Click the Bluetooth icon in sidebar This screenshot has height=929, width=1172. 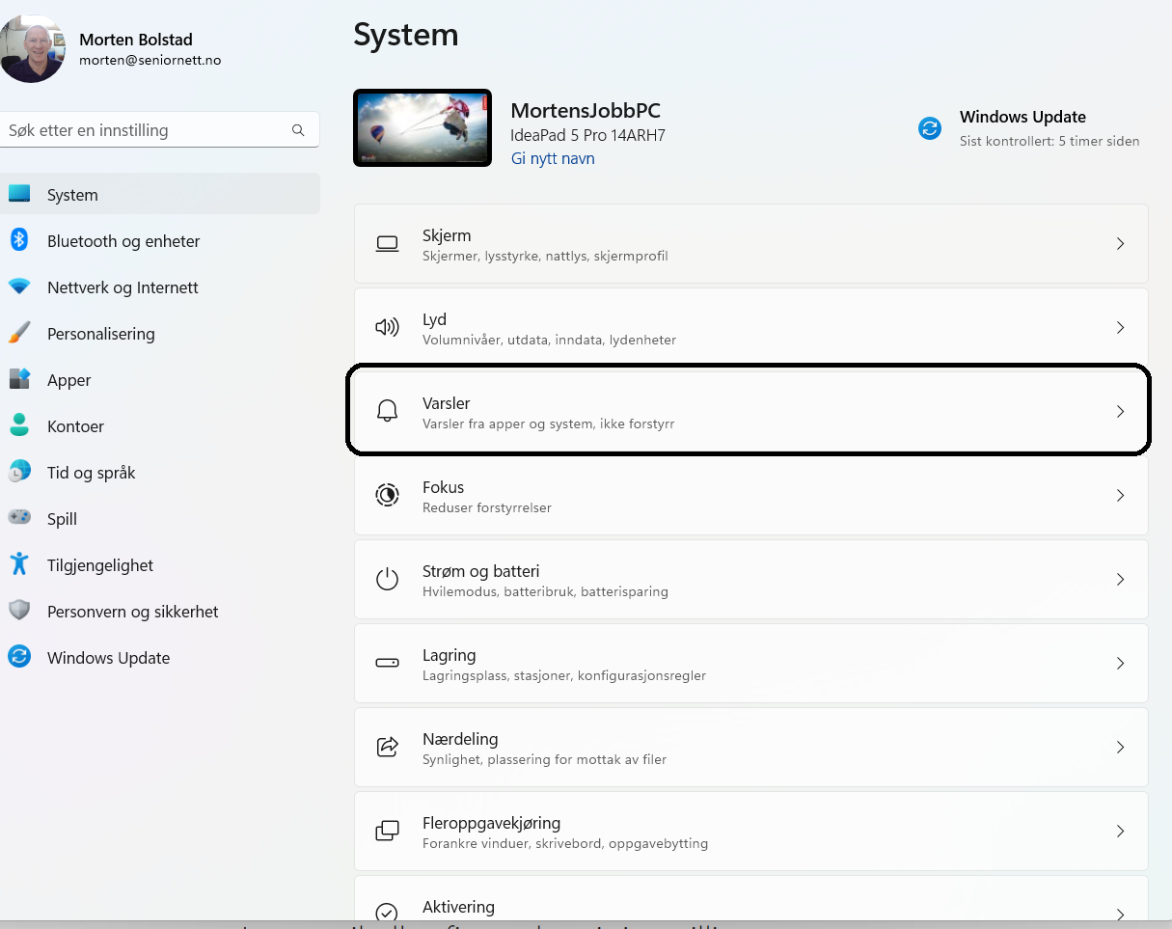point(19,240)
